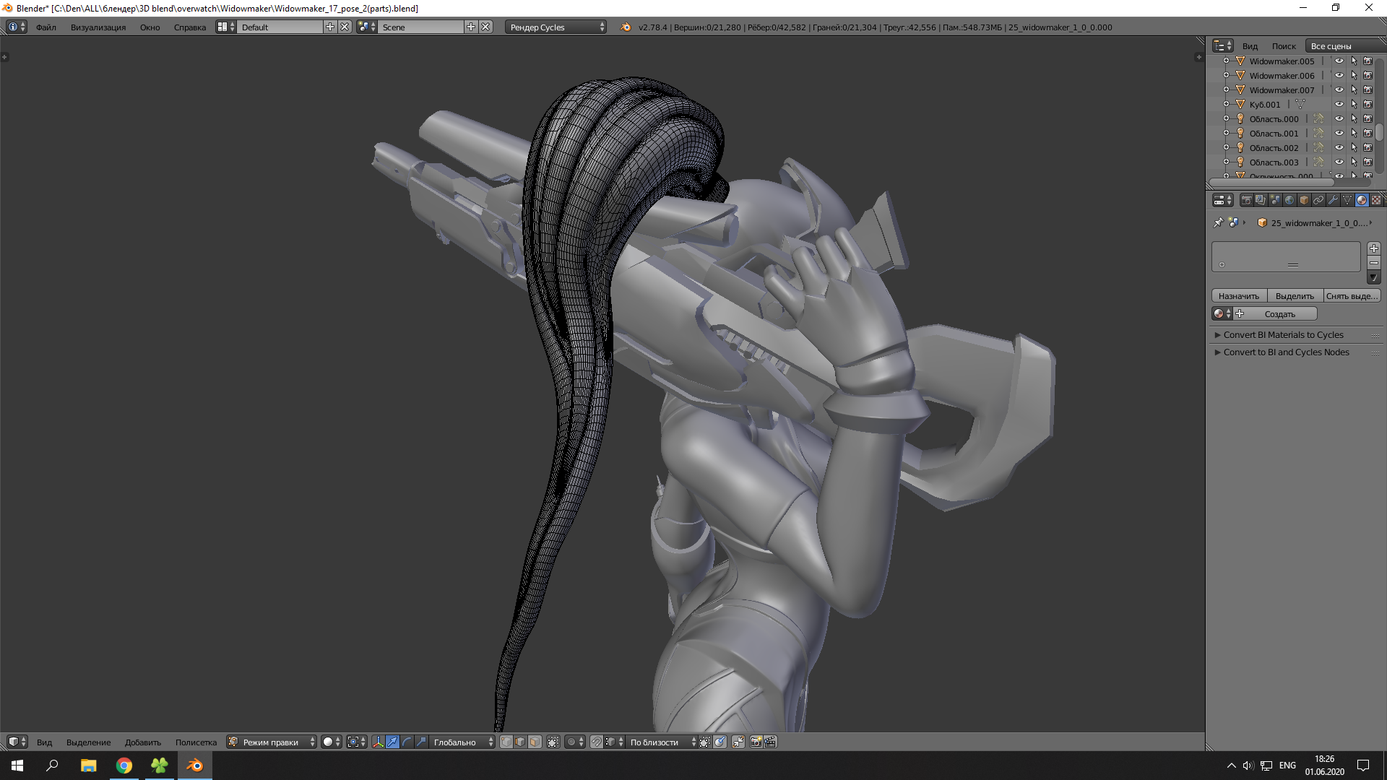Image resolution: width=1387 pixels, height=780 pixels.
Task: Open the Modifiers wrench tab in properties
Action: click(x=1333, y=200)
